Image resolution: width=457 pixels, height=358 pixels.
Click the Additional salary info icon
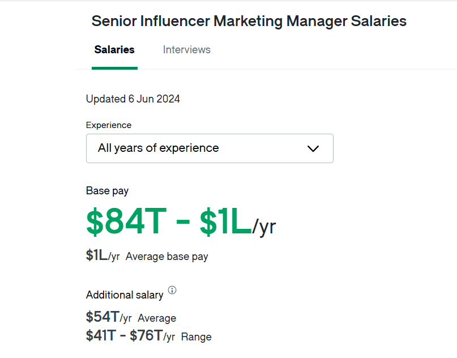(x=172, y=290)
